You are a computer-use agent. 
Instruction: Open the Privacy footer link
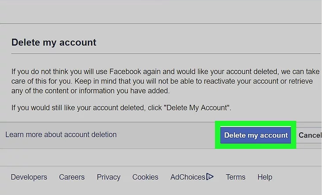click(108, 177)
